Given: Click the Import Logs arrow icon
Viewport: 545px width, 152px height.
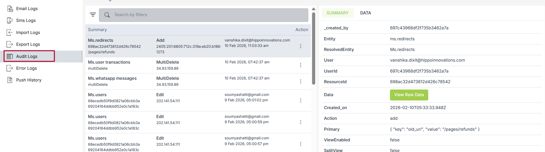Looking at the screenshot, I should tap(10, 33).
